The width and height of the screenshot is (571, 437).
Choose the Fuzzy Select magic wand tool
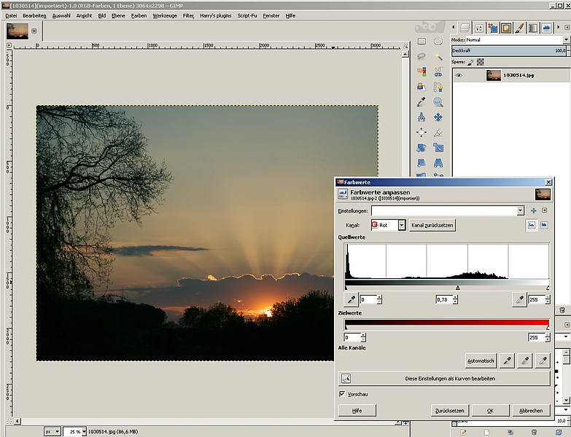click(438, 56)
